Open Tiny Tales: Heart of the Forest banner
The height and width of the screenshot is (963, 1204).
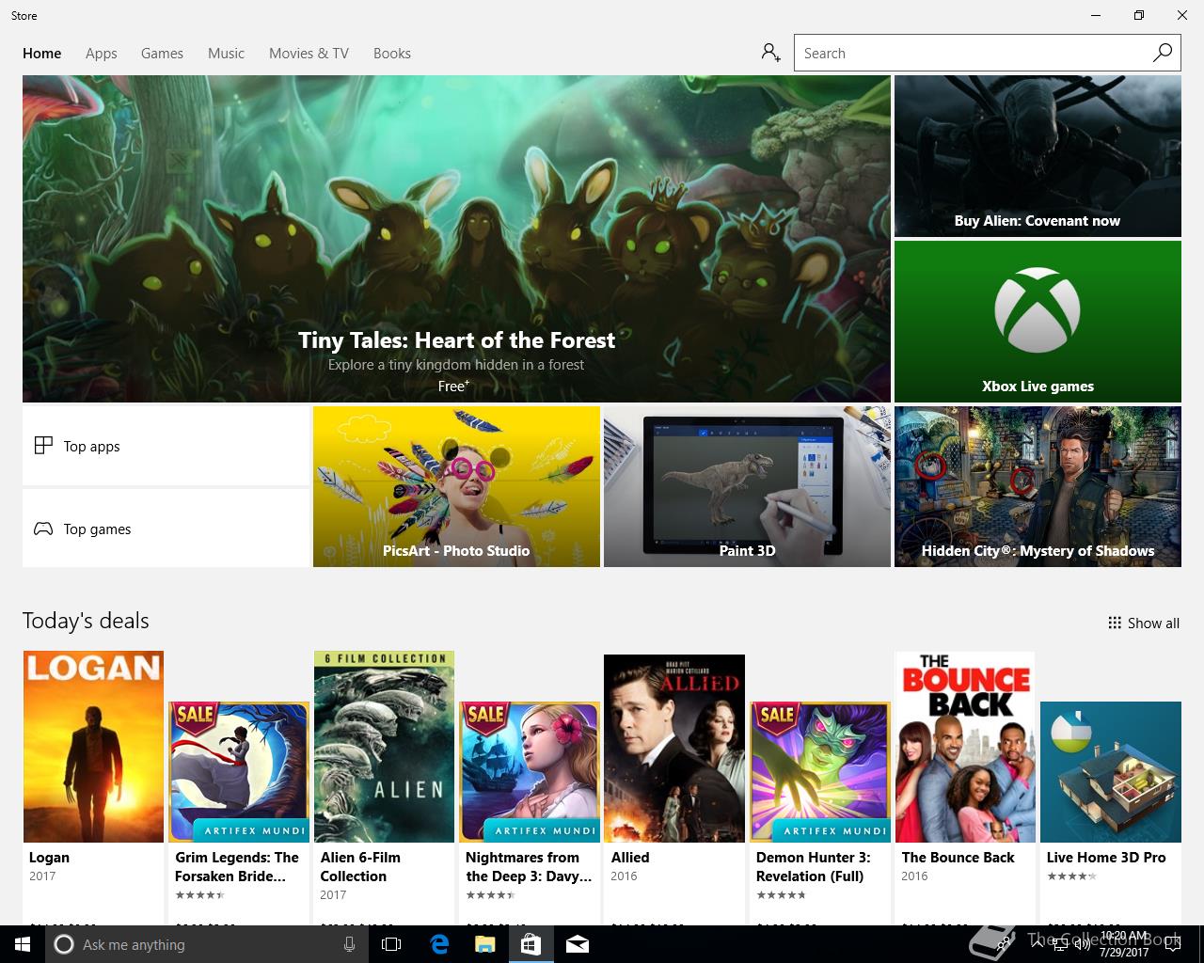click(456, 239)
